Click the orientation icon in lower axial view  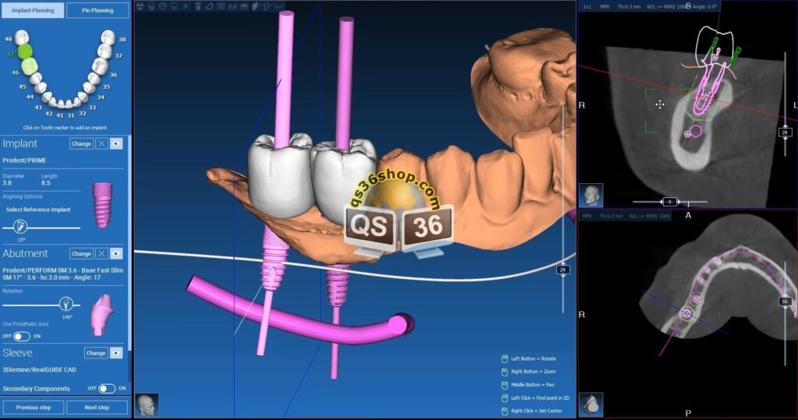[x=591, y=404]
